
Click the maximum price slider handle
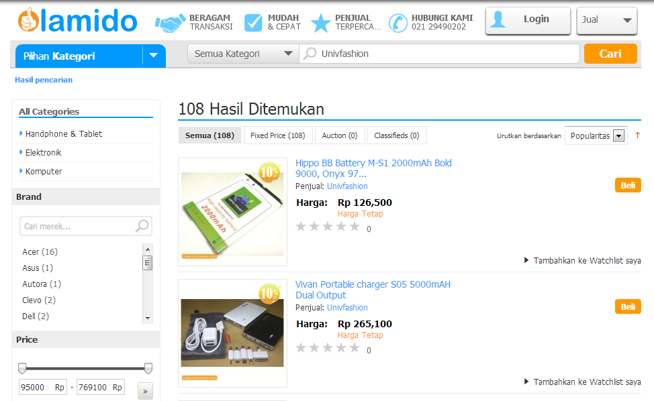[x=148, y=368]
